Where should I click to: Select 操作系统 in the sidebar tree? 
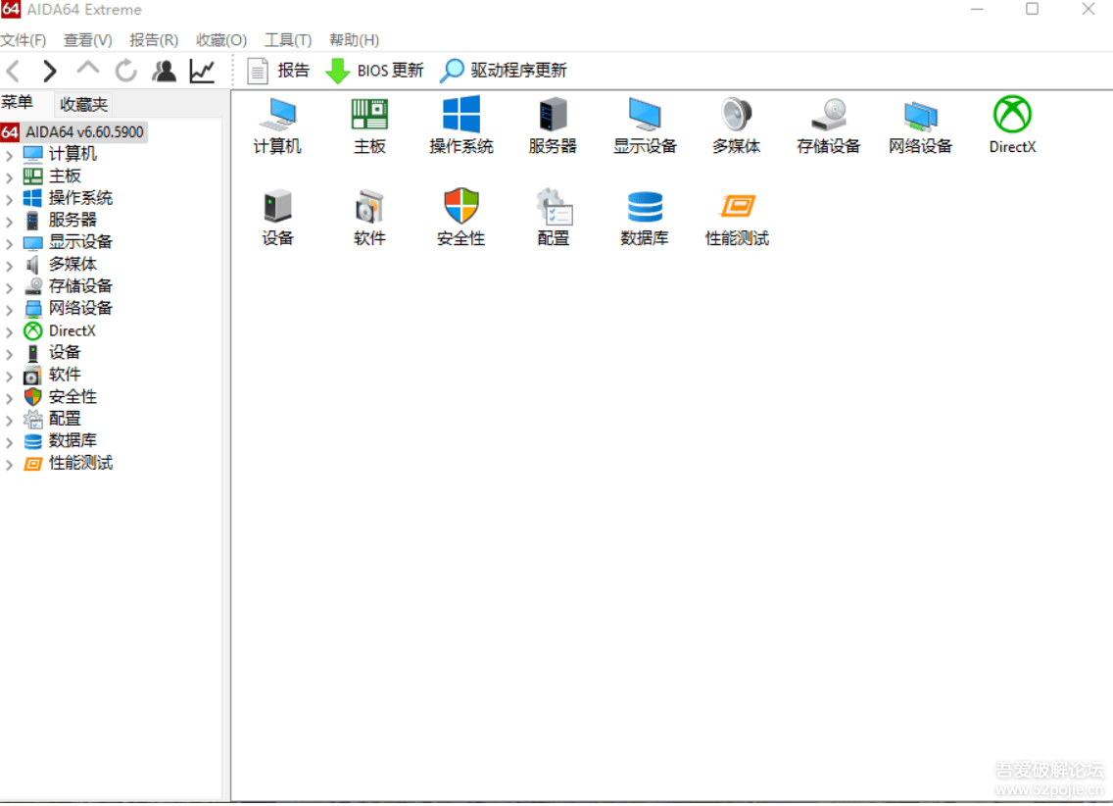pyautogui.click(x=80, y=198)
